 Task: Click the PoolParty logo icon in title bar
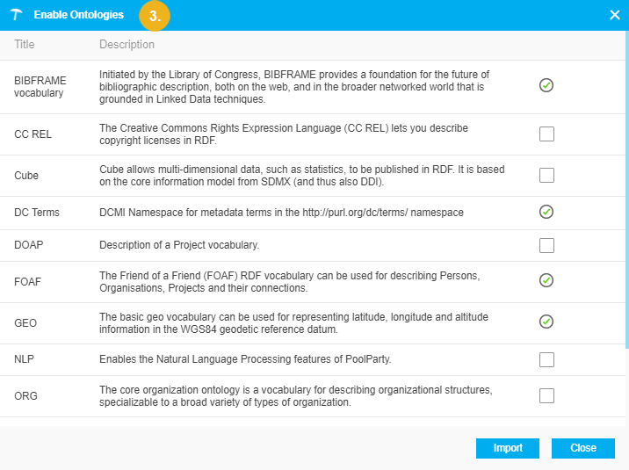pyautogui.click(x=16, y=15)
